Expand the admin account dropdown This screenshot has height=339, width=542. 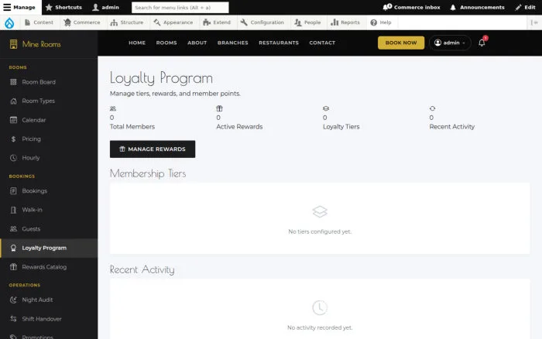coord(450,43)
